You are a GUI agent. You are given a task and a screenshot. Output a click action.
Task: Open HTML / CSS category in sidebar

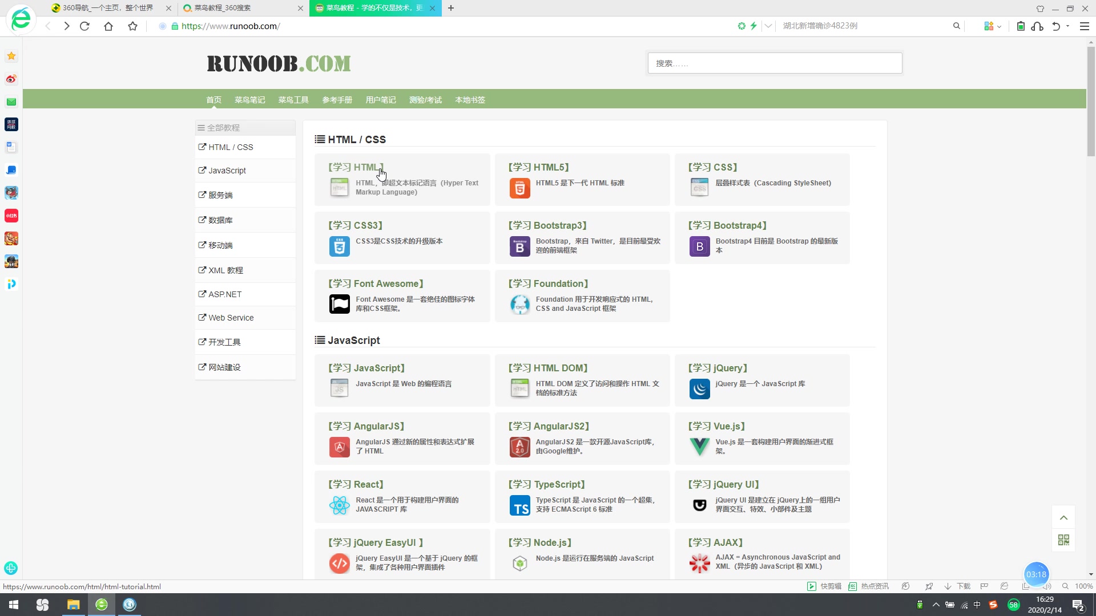pyautogui.click(x=245, y=147)
